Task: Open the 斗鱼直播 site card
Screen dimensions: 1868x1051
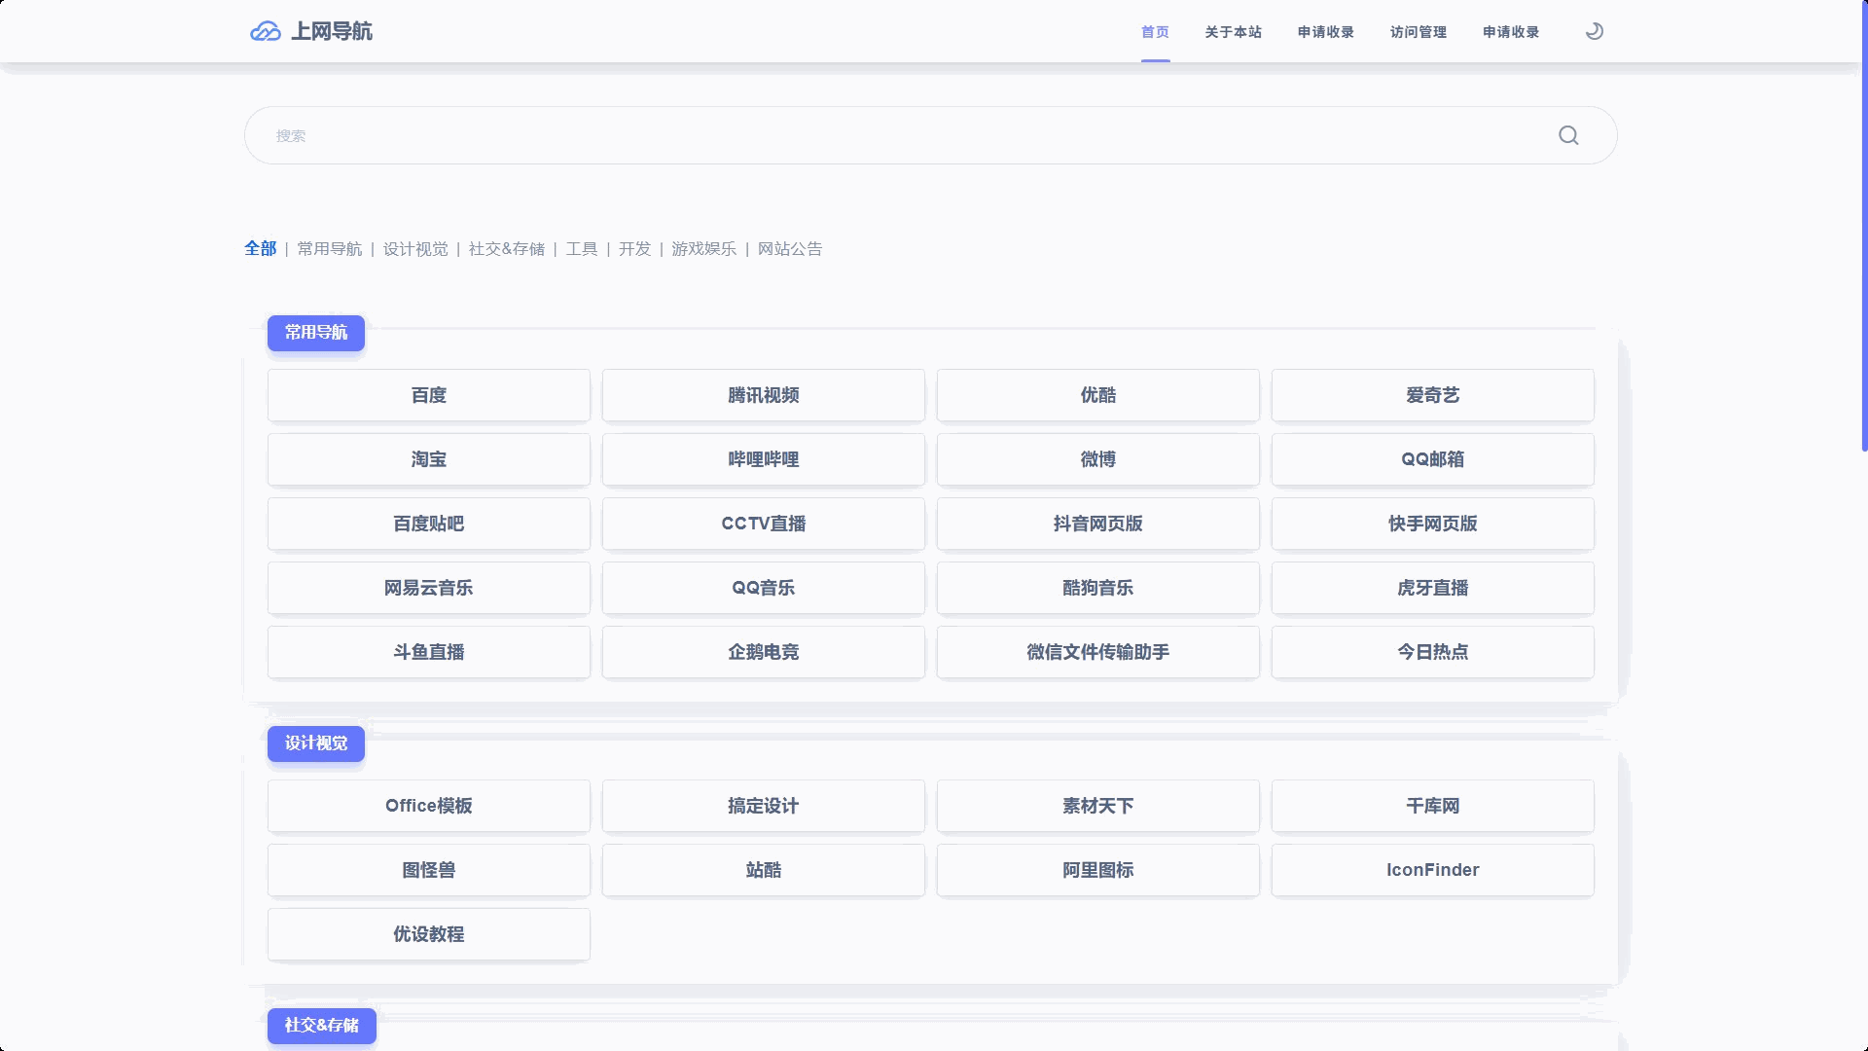Action: pyautogui.click(x=429, y=652)
